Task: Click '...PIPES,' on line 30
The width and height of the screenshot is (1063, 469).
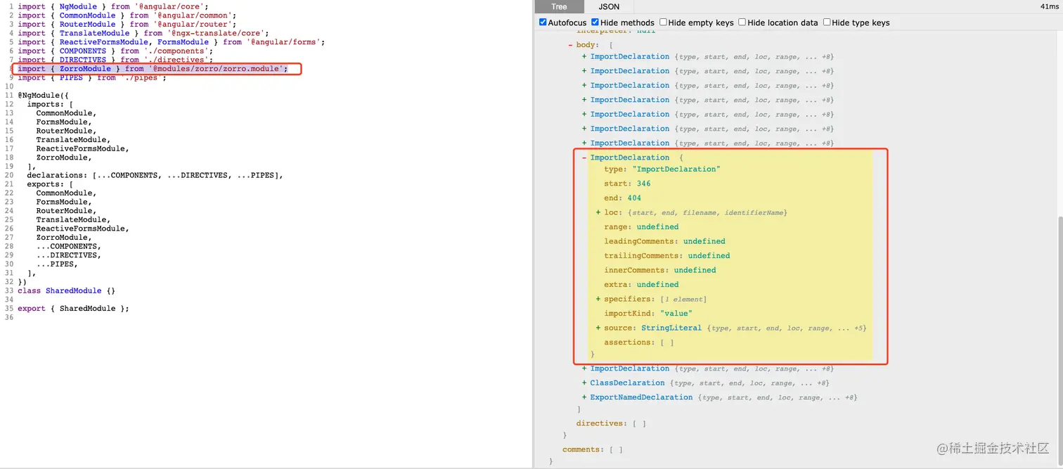Action: click(57, 264)
